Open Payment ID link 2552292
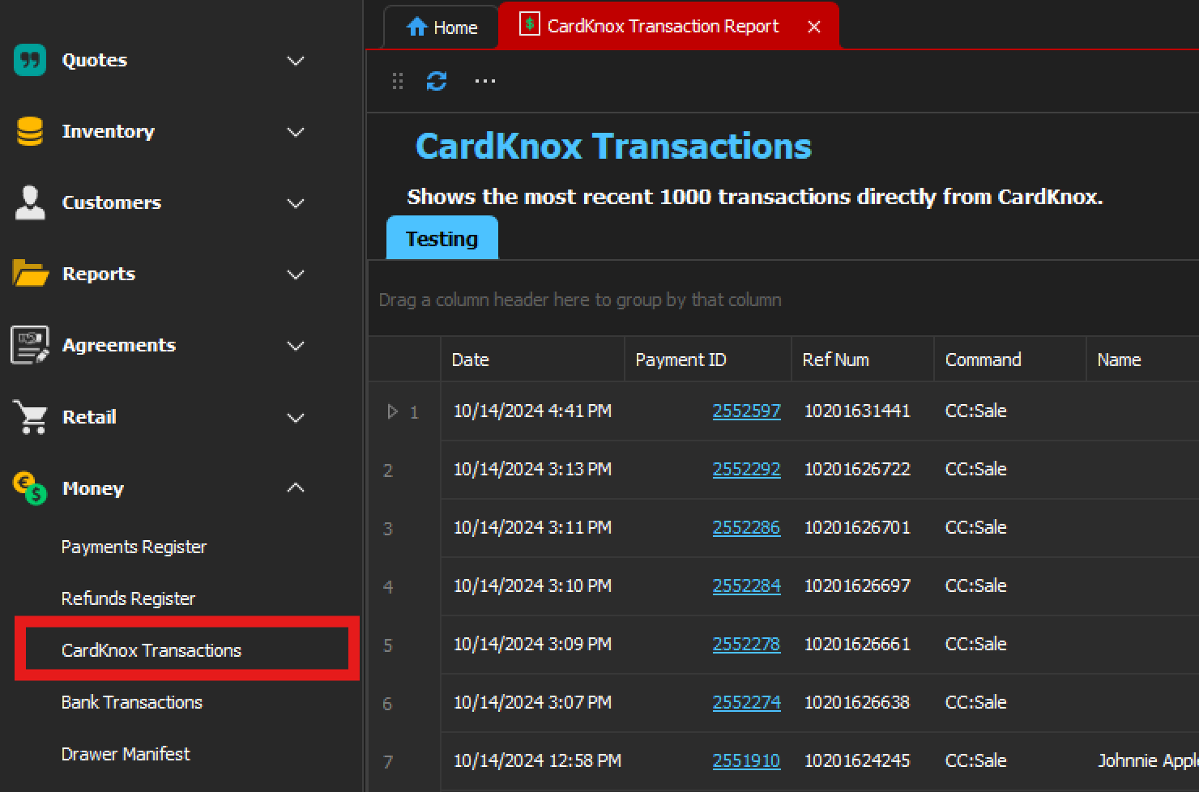Image resolution: width=1199 pixels, height=792 pixels. 746,470
